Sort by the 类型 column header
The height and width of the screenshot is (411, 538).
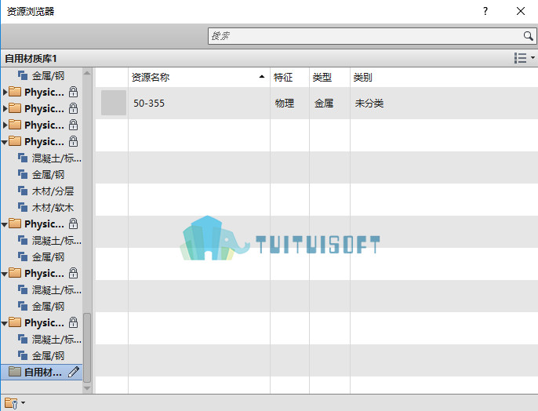[322, 77]
